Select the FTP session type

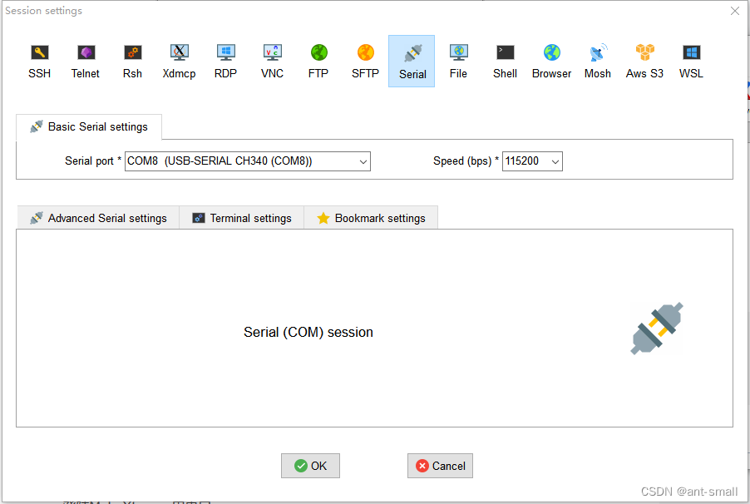pos(318,58)
